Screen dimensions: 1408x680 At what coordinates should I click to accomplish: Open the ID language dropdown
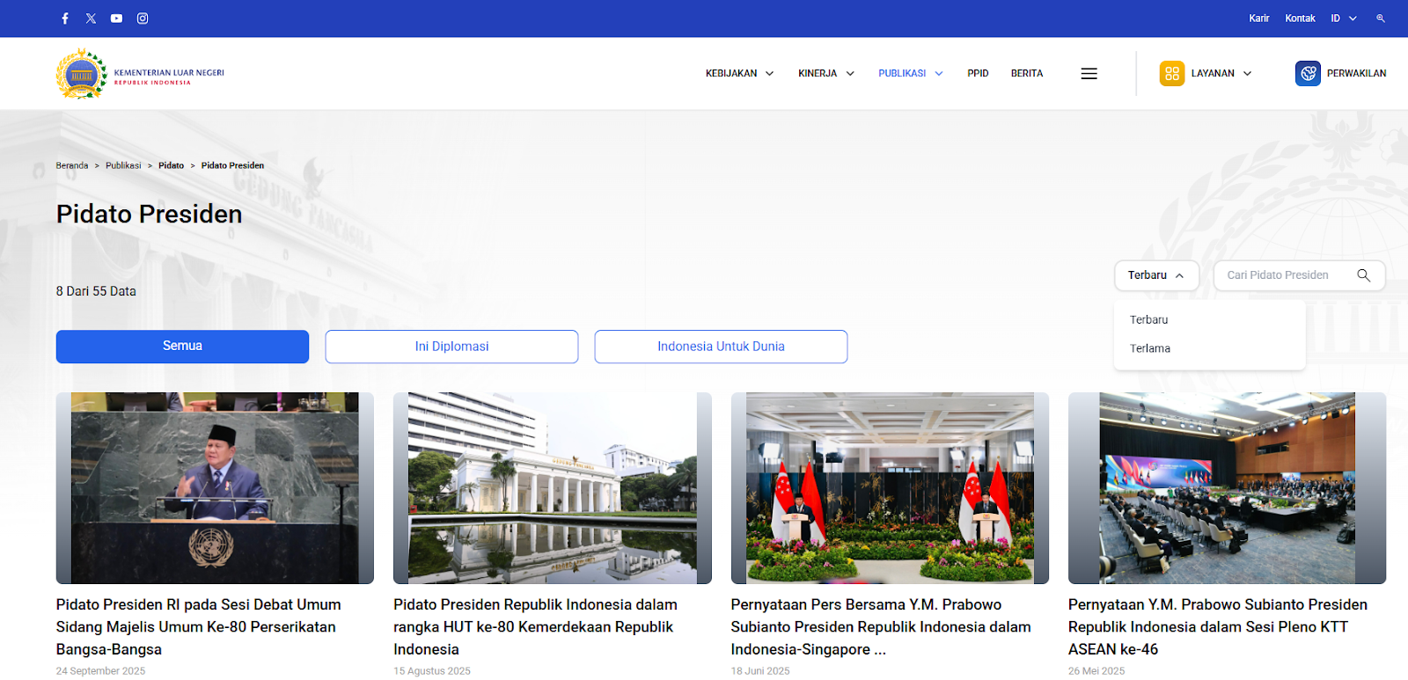1343,18
